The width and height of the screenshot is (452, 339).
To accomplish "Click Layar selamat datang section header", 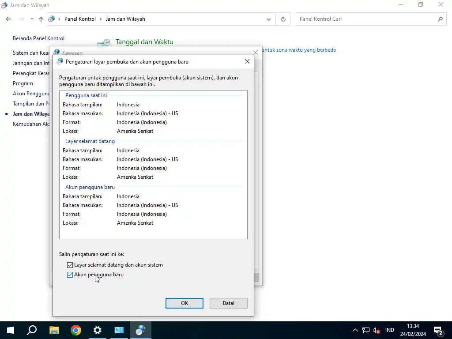I will 90,141.
